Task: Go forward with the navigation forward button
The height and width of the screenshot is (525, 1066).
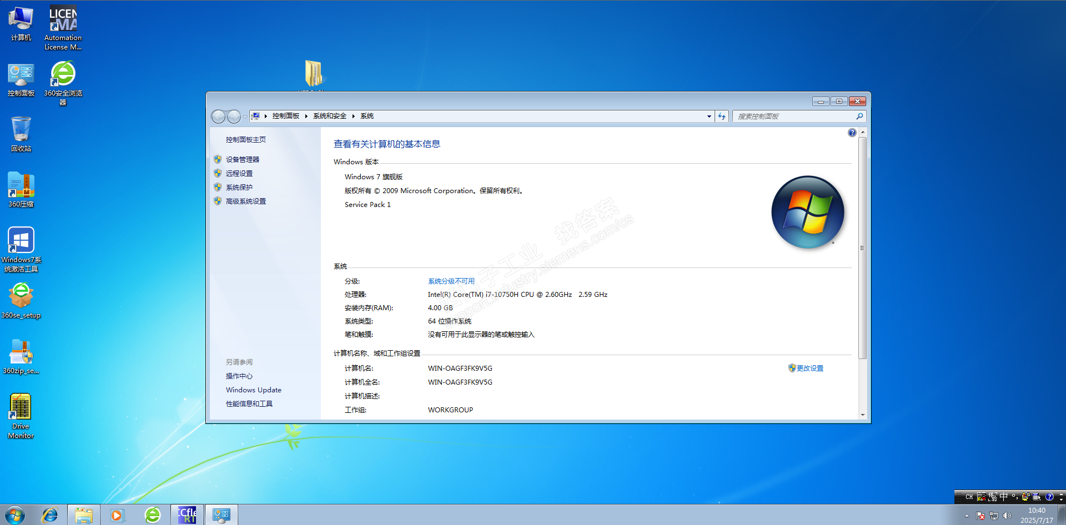Action: click(x=234, y=117)
